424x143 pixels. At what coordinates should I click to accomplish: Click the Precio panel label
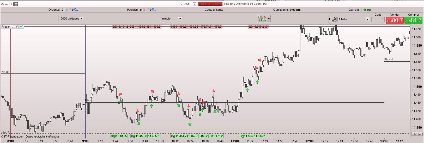click(5, 27)
